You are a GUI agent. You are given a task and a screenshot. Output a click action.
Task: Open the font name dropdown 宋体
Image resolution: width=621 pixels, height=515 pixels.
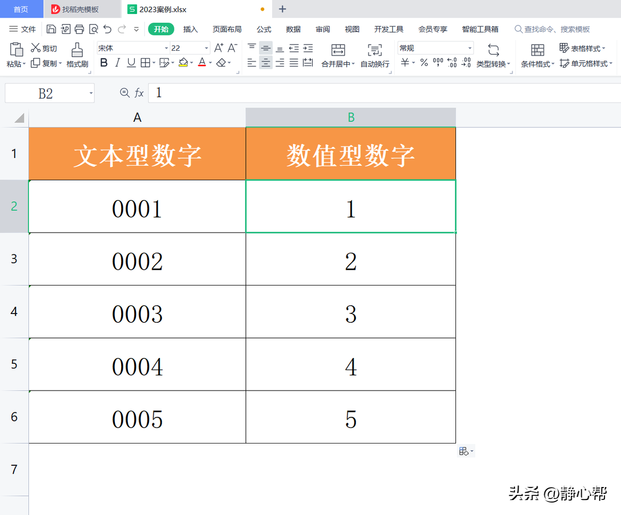[x=167, y=48]
